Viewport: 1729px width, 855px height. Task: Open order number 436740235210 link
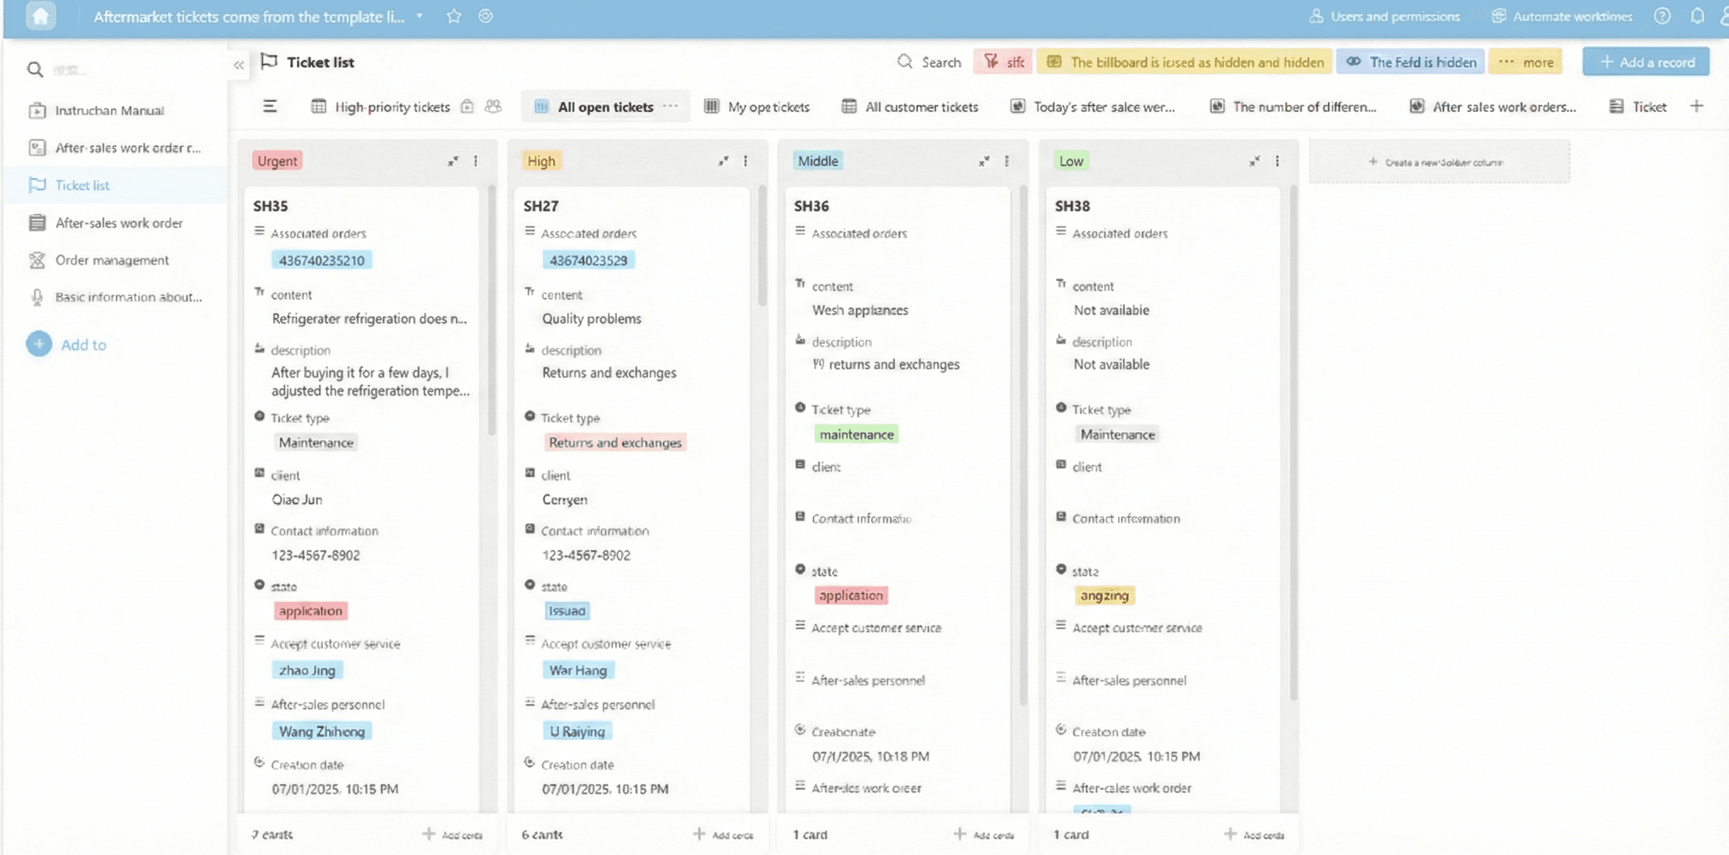(x=321, y=261)
